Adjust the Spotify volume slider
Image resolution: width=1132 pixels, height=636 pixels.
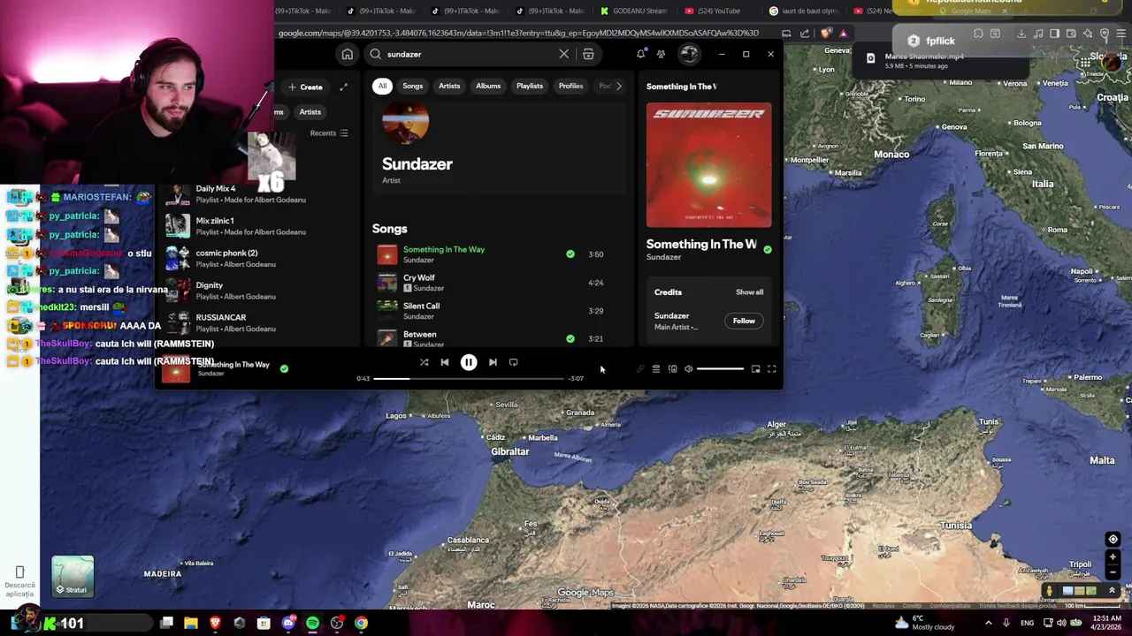(x=720, y=369)
